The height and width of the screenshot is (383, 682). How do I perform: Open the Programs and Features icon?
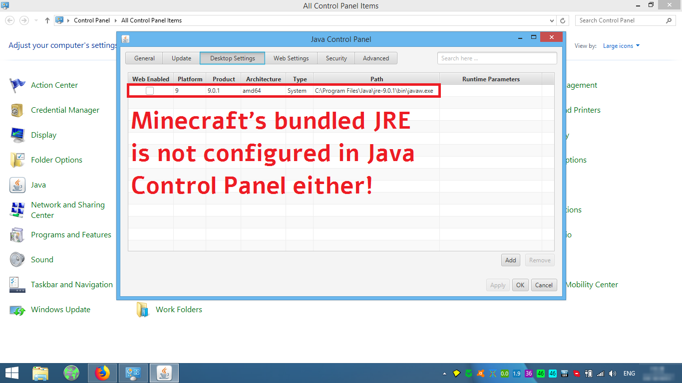pyautogui.click(x=17, y=235)
